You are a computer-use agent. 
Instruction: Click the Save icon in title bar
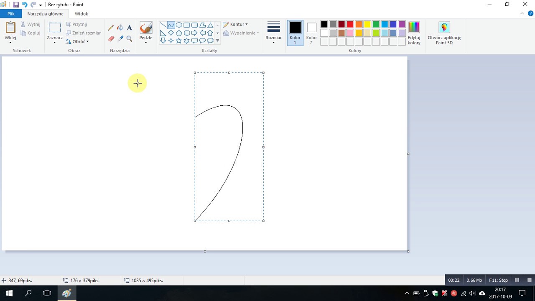point(16,5)
